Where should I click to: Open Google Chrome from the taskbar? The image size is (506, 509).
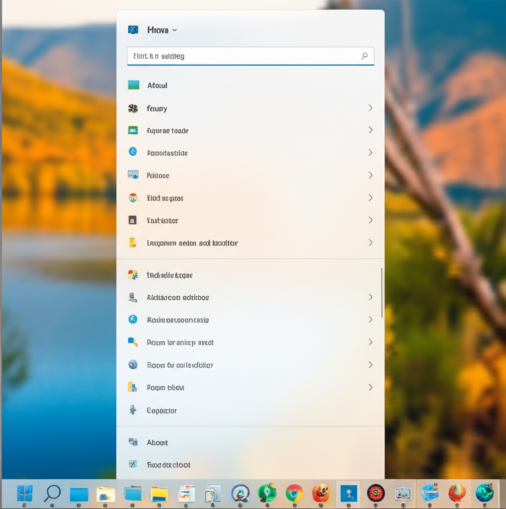click(x=294, y=493)
